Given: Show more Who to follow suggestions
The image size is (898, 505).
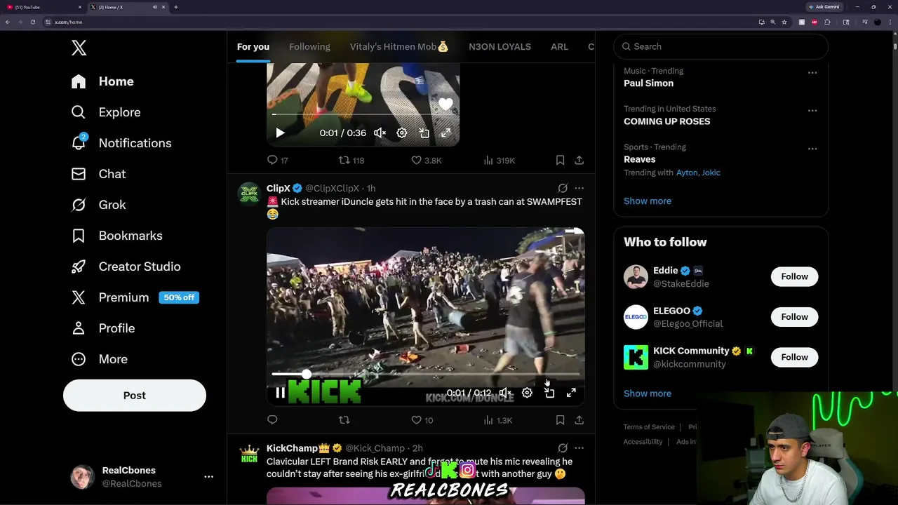Looking at the screenshot, I should pyautogui.click(x=648, y=393).
